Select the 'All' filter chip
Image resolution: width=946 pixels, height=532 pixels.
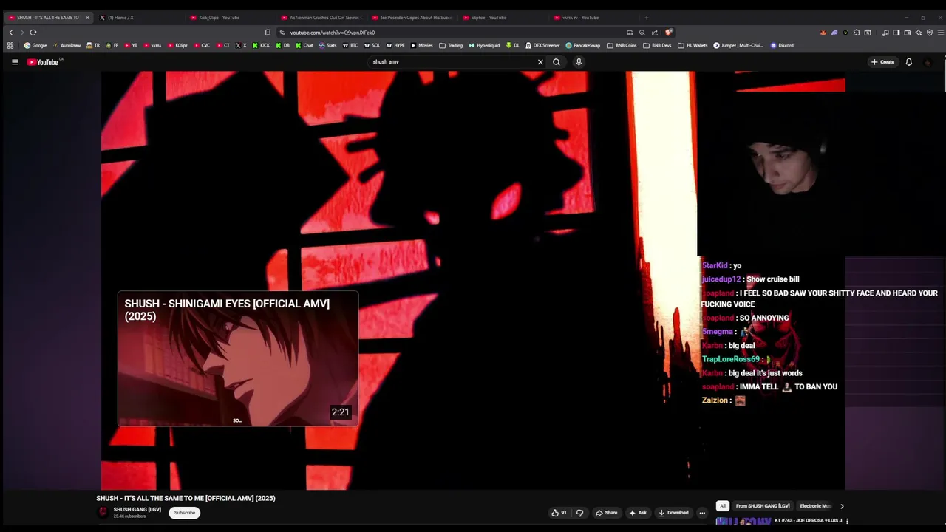(x=723, y=506)
